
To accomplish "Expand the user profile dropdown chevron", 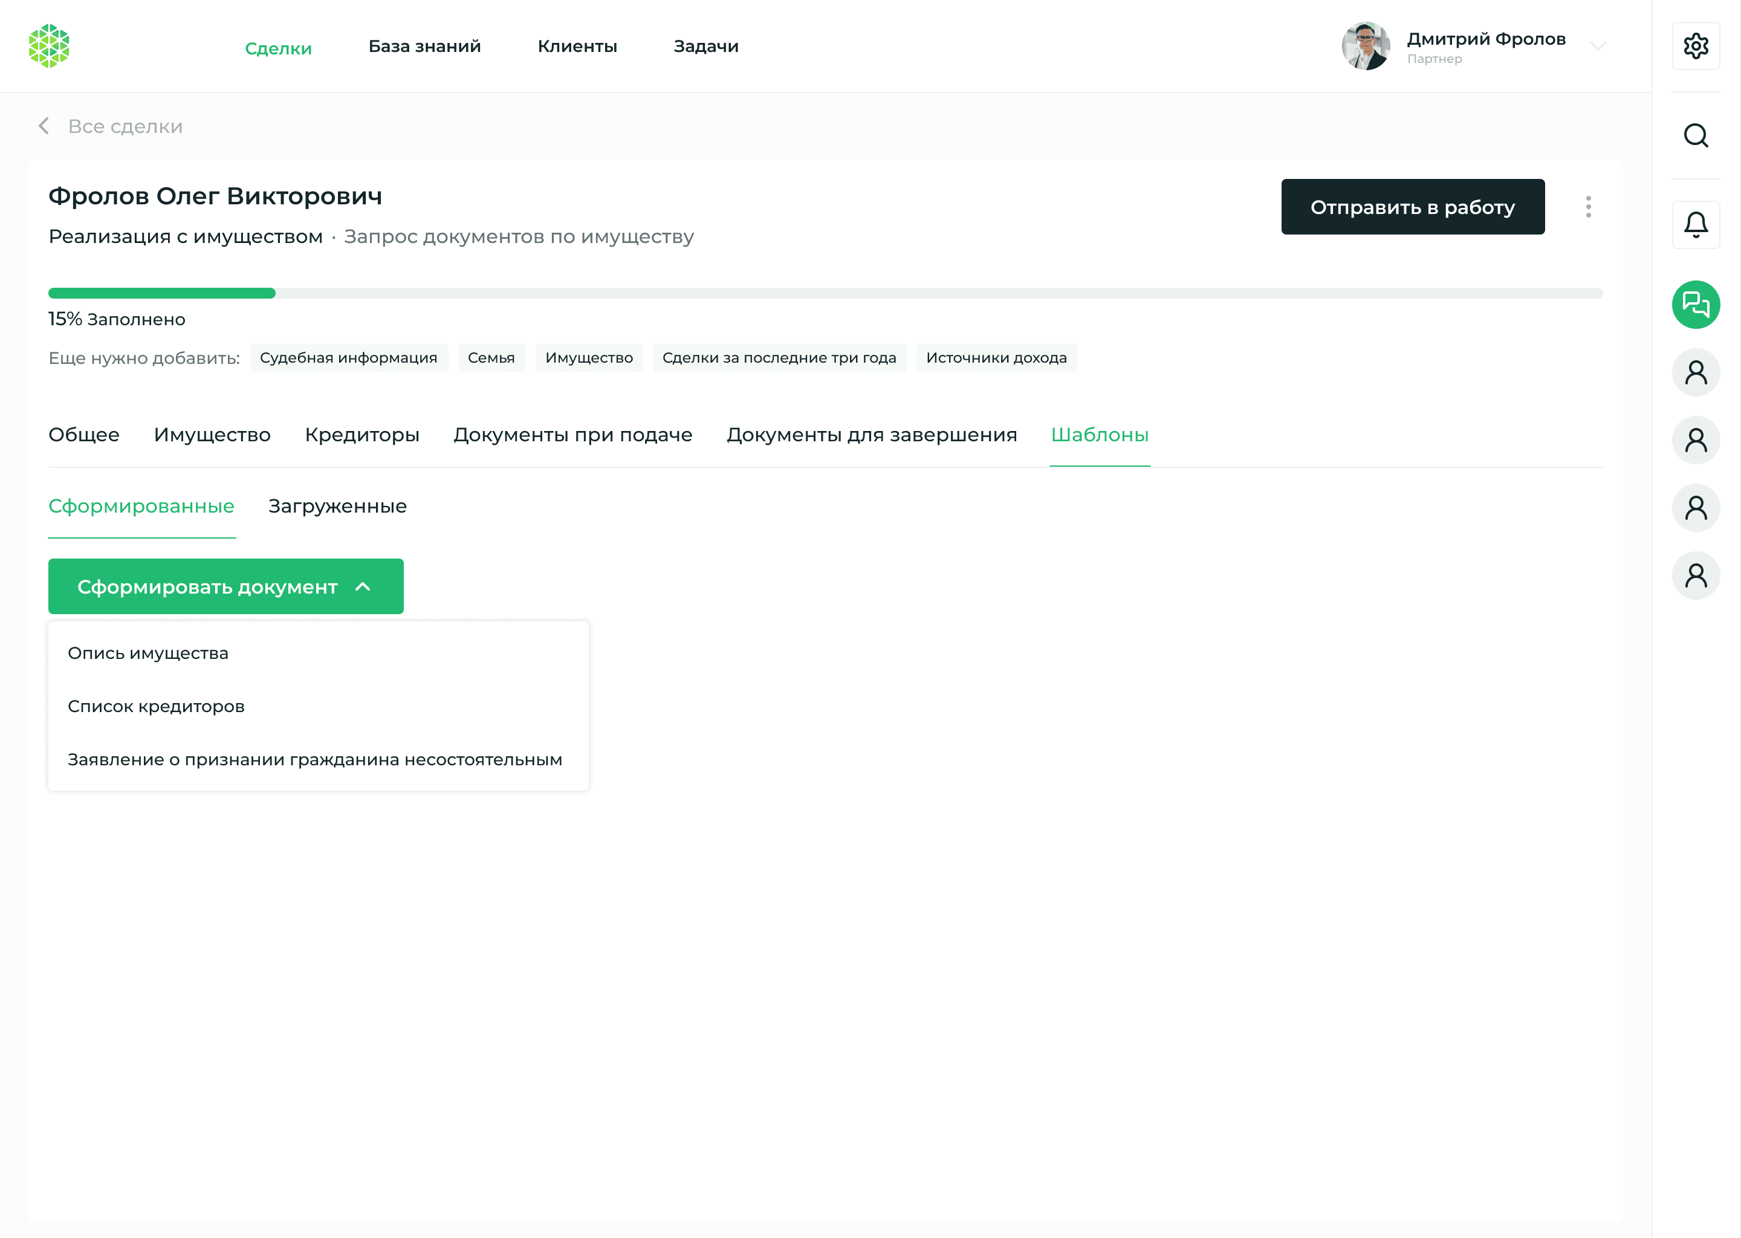I will coord(1598,47).
